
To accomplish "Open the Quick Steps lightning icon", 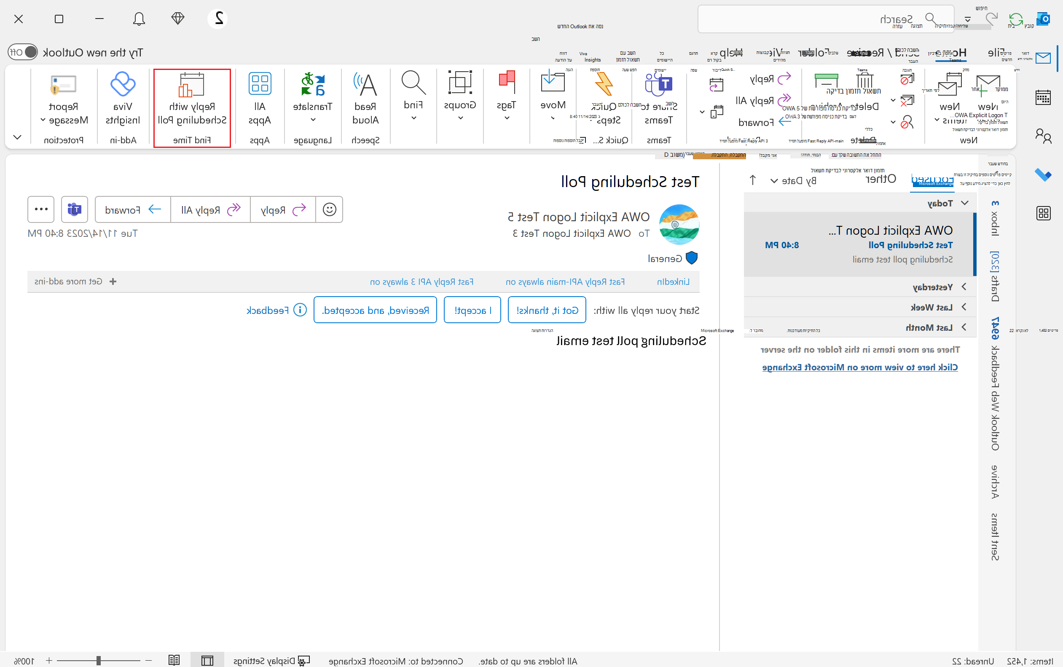I will point(604,84).
